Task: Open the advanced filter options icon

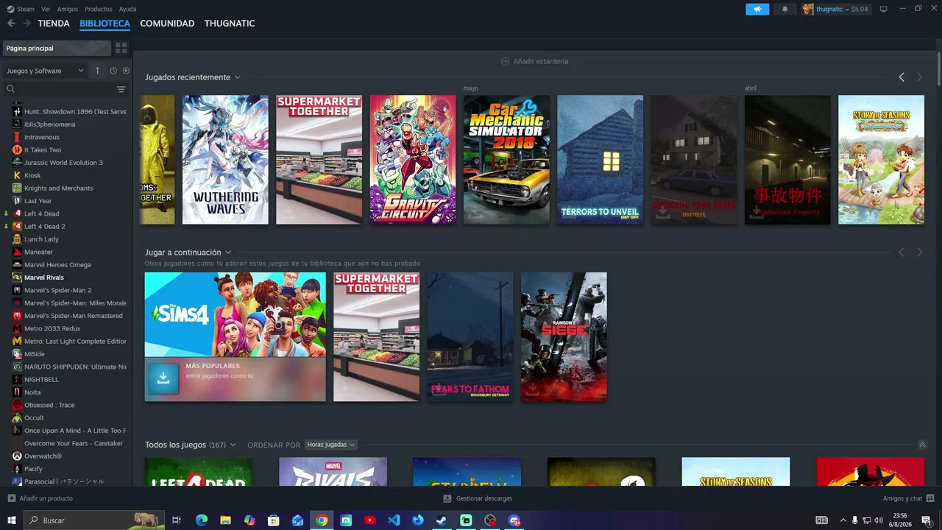Action: (121, 89)
